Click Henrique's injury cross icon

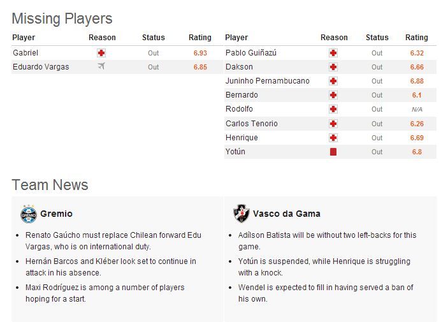[x=333, y=138]
